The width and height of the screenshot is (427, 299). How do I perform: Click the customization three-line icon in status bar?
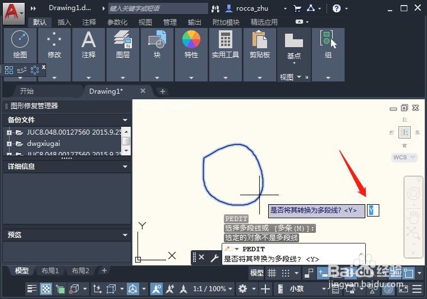[417, 289]
